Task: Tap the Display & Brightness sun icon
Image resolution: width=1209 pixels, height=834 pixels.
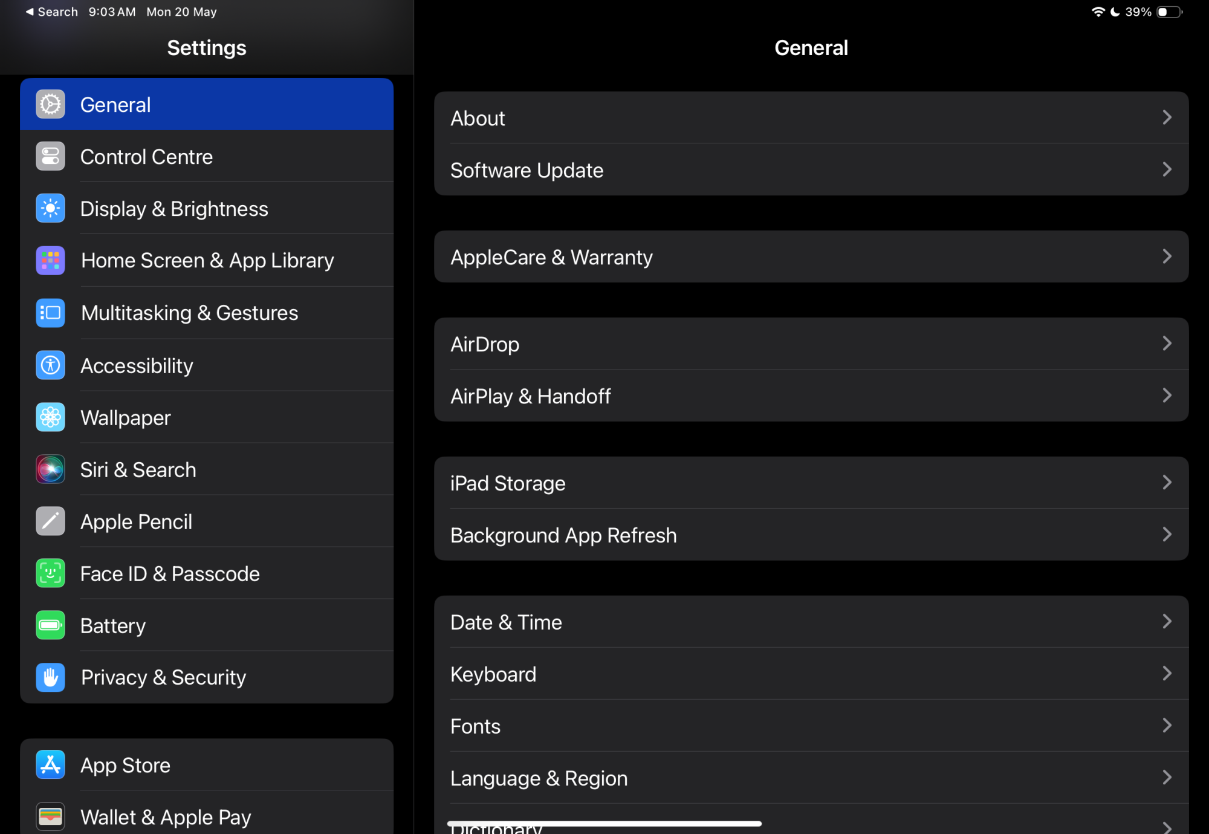Action: click(x=50, y=209)
